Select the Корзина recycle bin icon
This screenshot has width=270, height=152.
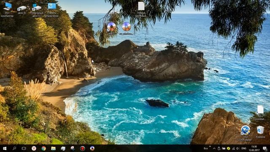coord(260,132)
